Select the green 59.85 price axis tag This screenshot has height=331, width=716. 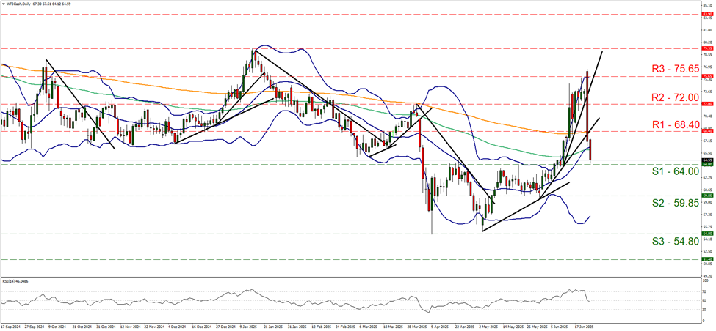tap(706, 196)
